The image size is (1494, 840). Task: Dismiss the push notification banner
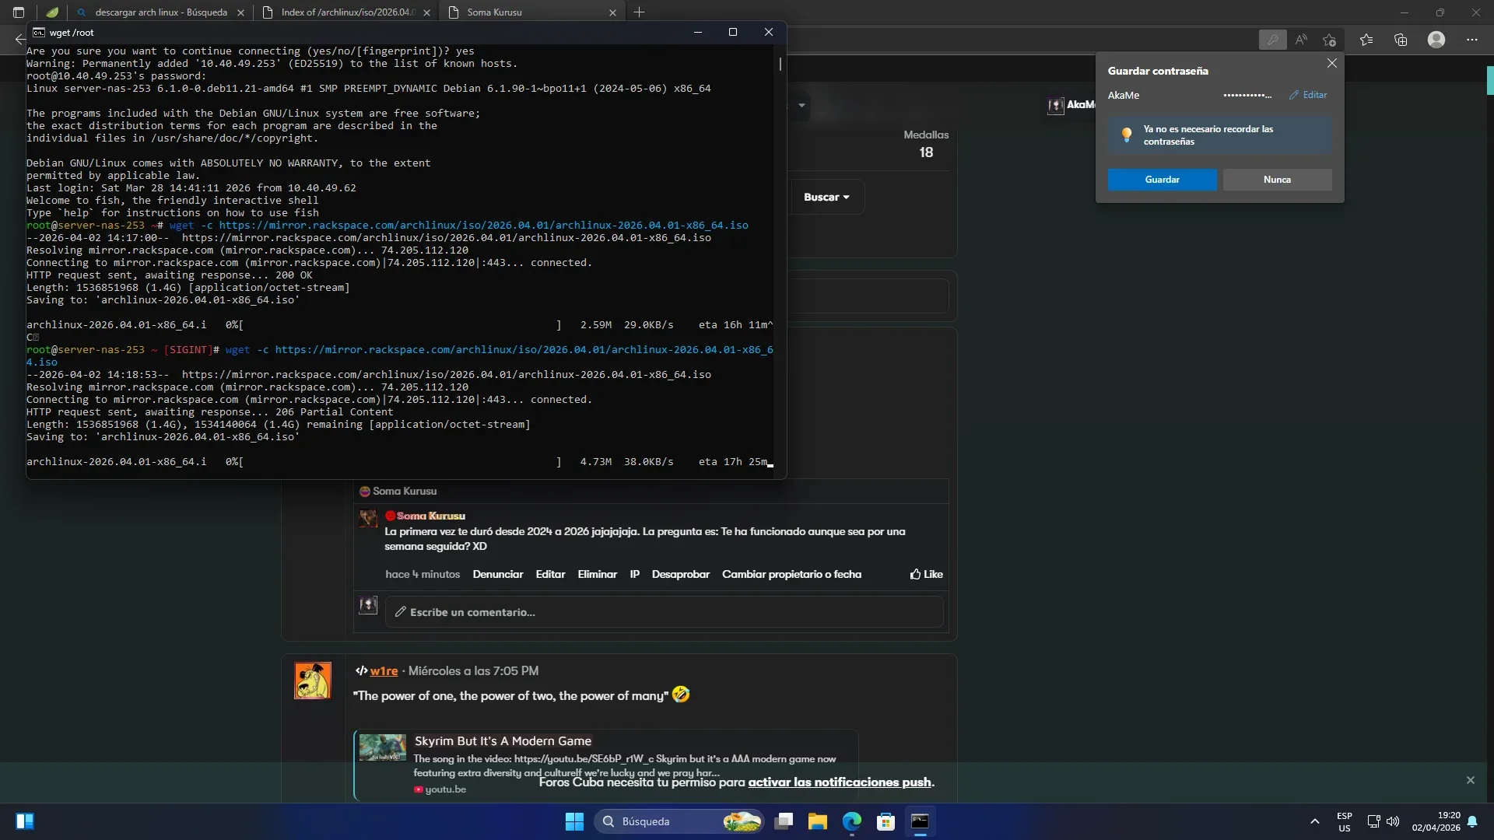[x=1470, y=780]
